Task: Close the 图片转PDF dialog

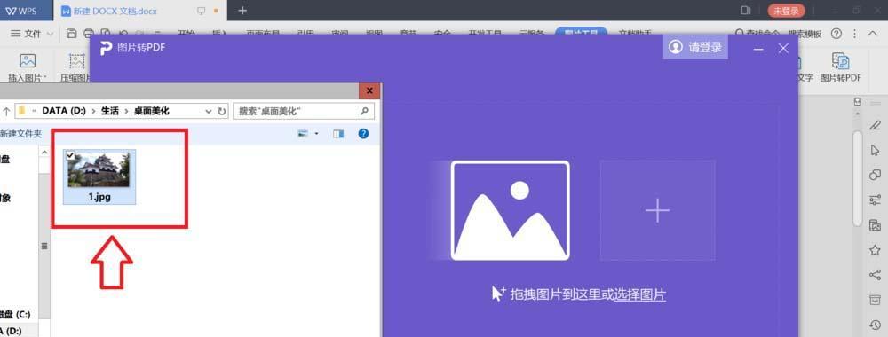Action: click(784, 49)
